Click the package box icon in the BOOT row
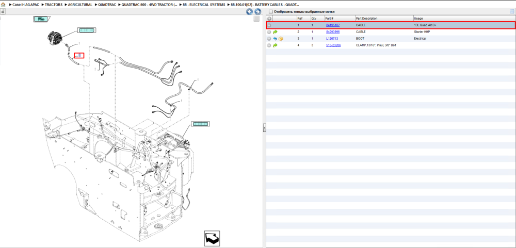The width and height of the screenshot is (516, 248). pyautogui.click(x=281, y=39)
